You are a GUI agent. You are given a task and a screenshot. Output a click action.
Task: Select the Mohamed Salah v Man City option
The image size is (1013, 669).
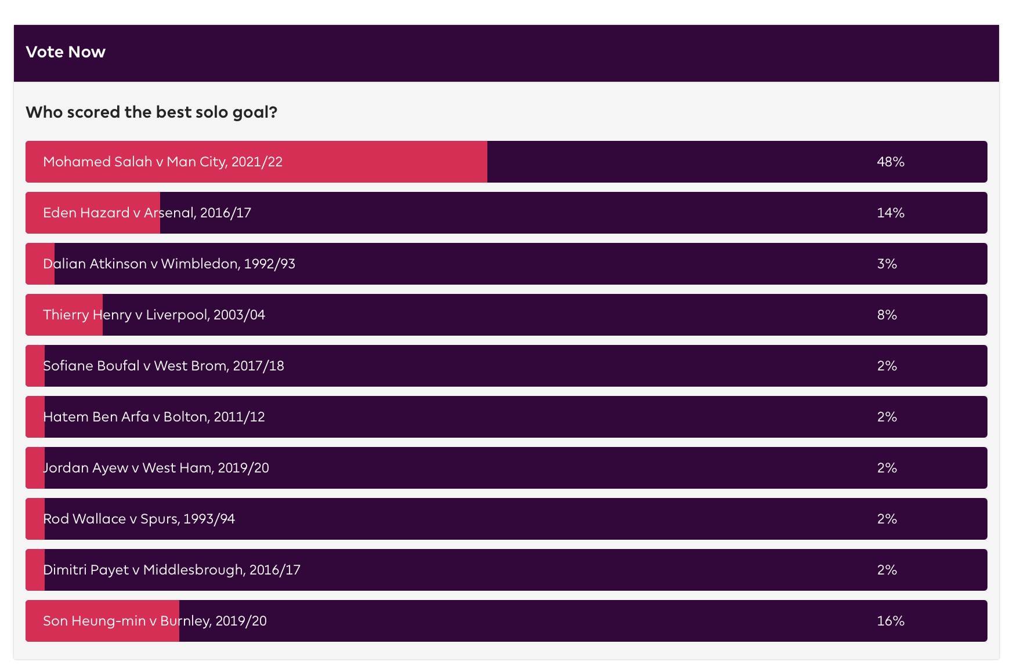[163, 162]
